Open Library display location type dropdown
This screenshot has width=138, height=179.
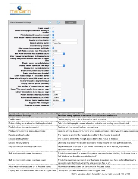(x=59, y=100)
